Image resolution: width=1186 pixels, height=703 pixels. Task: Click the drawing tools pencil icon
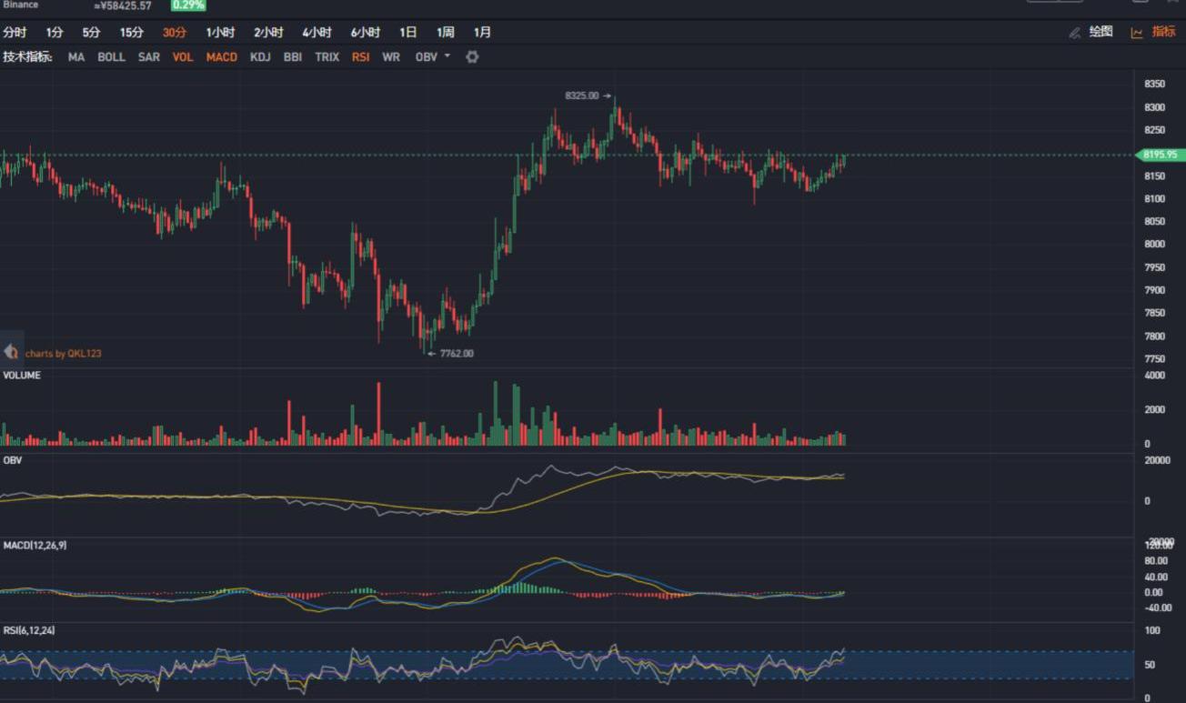(1075, 33)
